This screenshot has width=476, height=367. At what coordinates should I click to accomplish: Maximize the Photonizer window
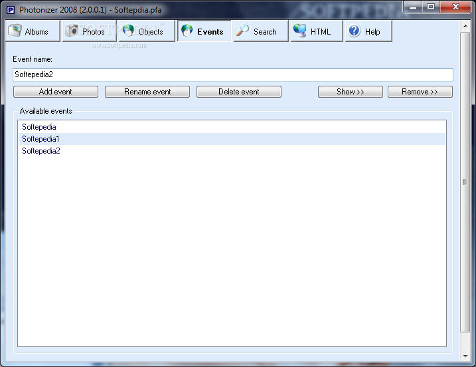click(430, 7)
